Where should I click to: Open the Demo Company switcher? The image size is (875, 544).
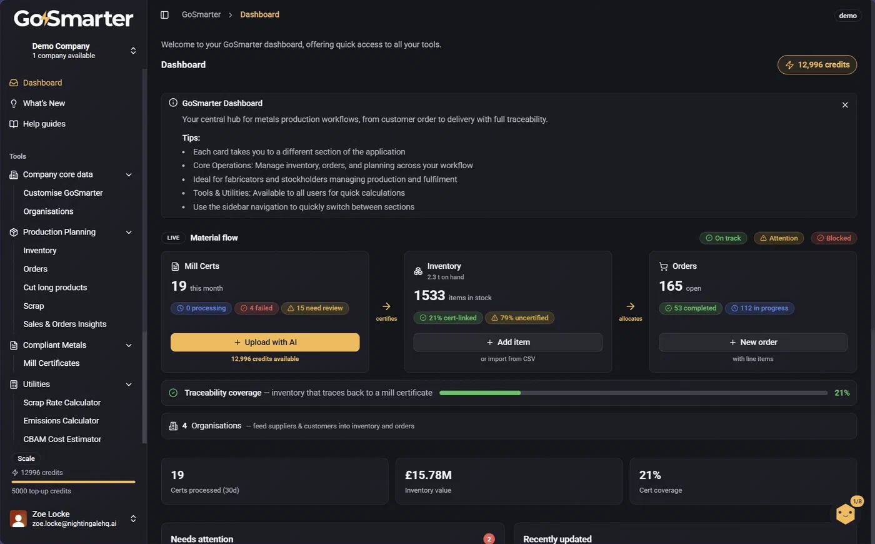coord(73,51)
